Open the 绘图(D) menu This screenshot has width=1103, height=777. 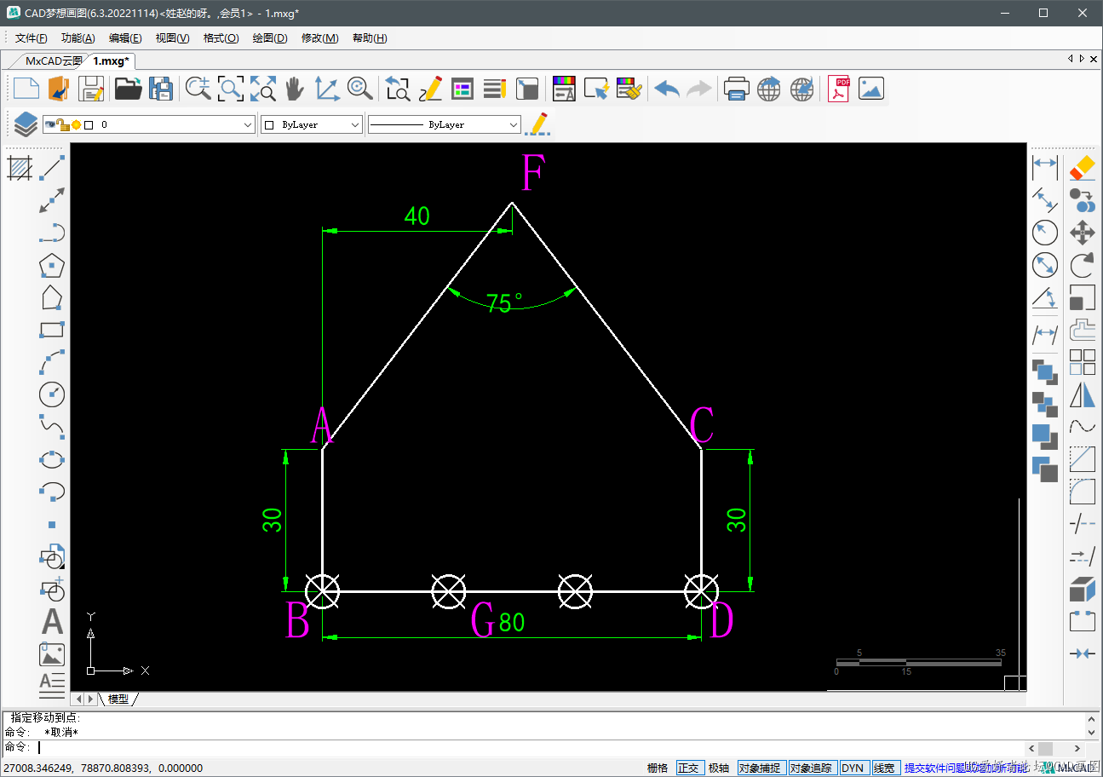[x=270, y=38]
